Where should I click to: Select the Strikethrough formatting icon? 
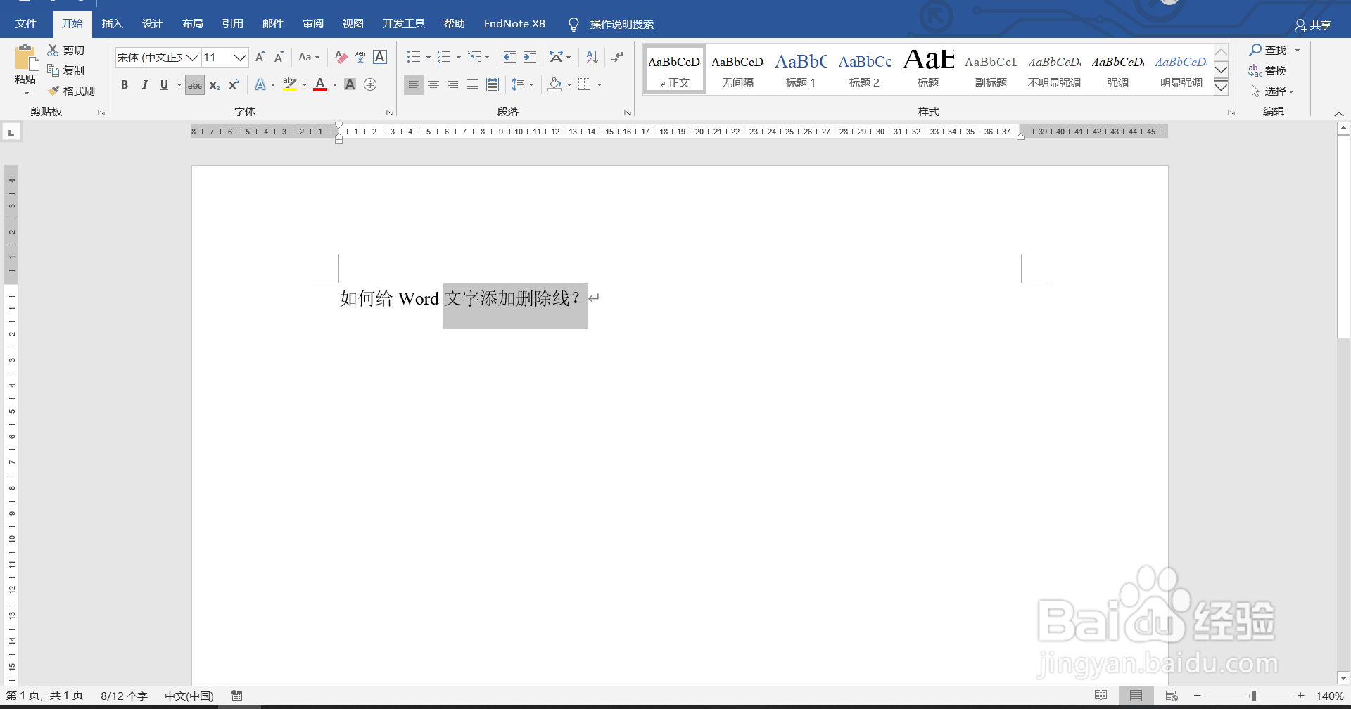pos(194,84)
